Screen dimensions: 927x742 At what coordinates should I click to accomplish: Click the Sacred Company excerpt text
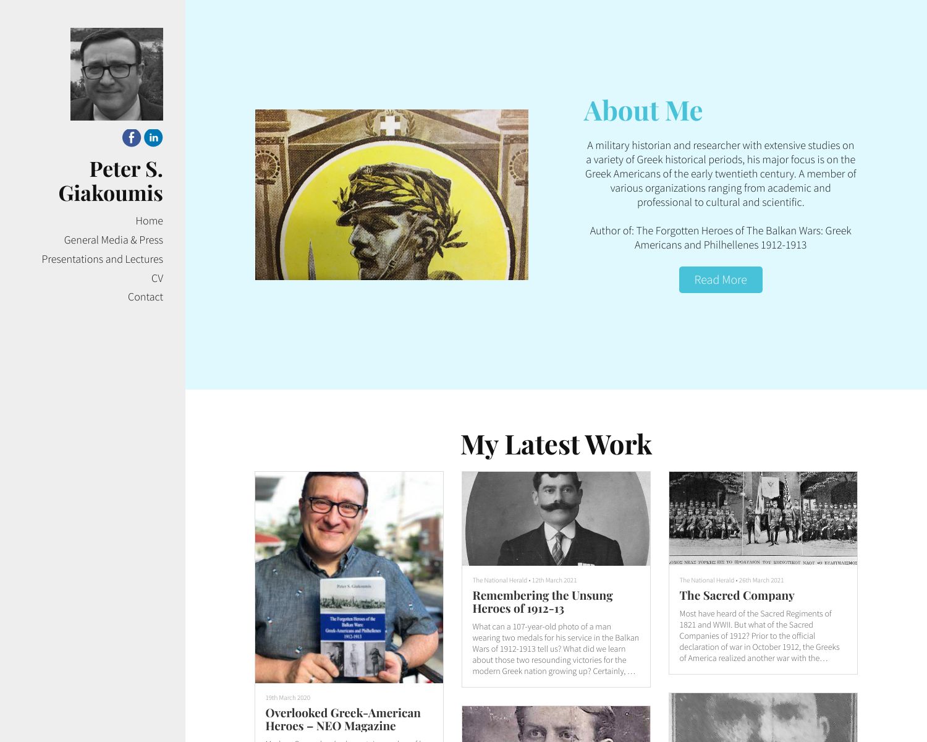click(760, 636)
